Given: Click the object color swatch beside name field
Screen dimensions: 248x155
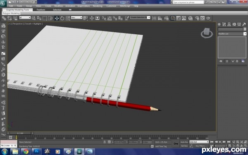Looking at the screenshot, I should (245, 29).
